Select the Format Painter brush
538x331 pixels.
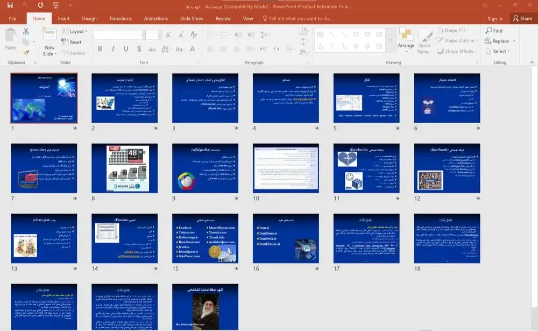(26, 52)
